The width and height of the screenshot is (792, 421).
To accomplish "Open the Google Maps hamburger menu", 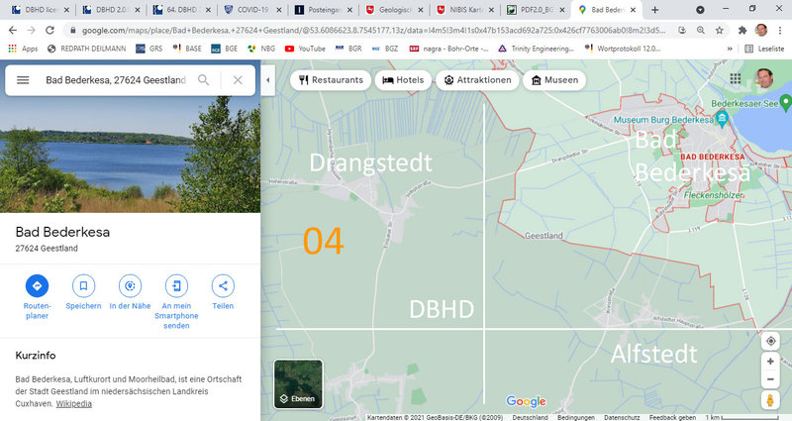I will pos(23,80).
